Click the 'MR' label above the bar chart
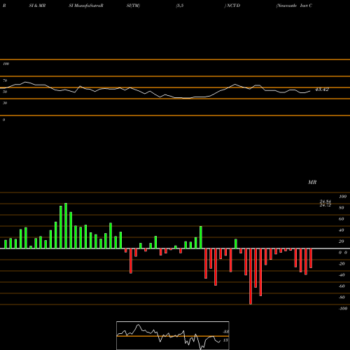The width and height of the screenshot is (350, 350). [x=312, y=182]
